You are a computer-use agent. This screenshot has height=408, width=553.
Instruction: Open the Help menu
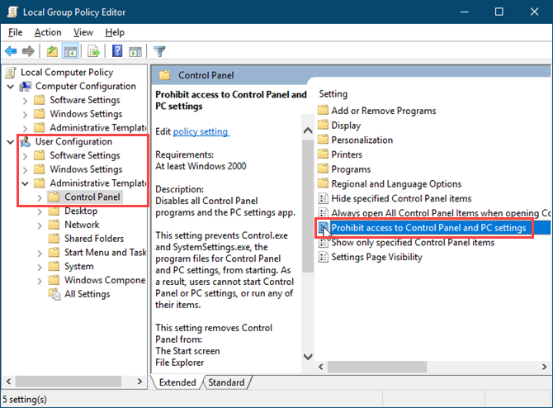(x=115, y=32)
